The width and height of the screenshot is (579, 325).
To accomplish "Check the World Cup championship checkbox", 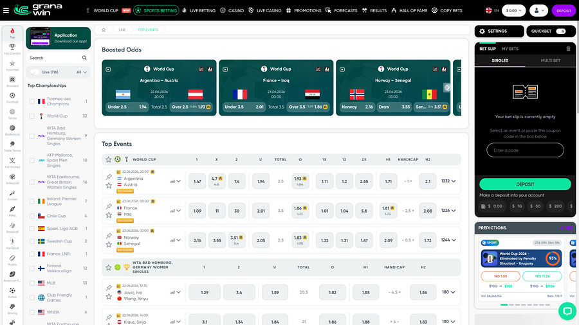I will (32, 116).
